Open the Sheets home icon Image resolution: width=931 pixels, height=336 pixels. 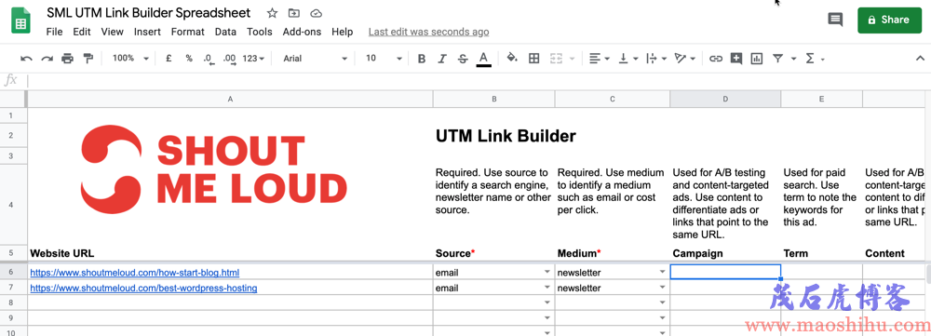click(20, 20)
